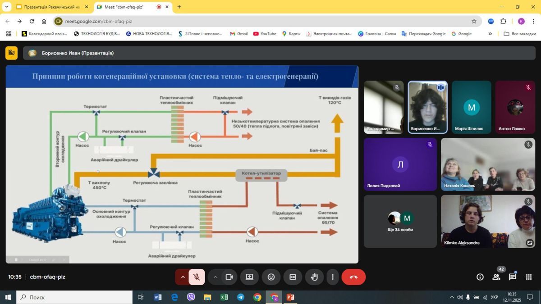Leave the call with red button
This screenshot has height=304, width=541.
tap(353, 277)
